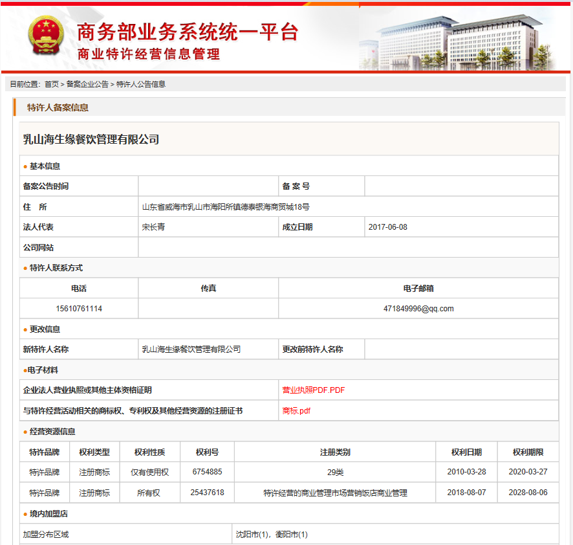
Task: Open the 首页 breadcrumb link
Action: 52,84
